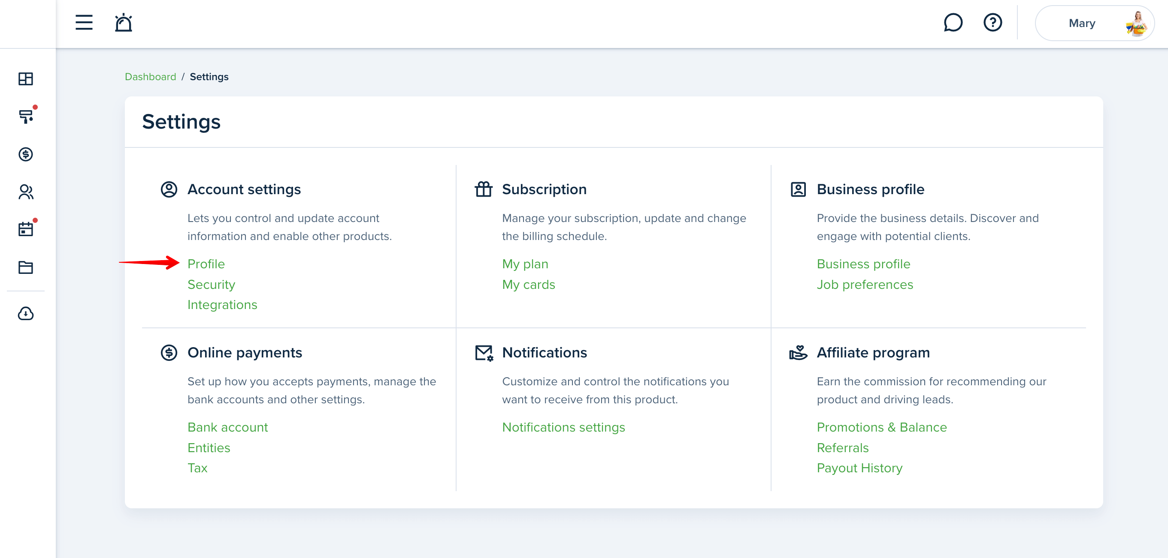Screen dimensions: 1168x558
Task: Open the Tax link
Action: click(198, 468)
